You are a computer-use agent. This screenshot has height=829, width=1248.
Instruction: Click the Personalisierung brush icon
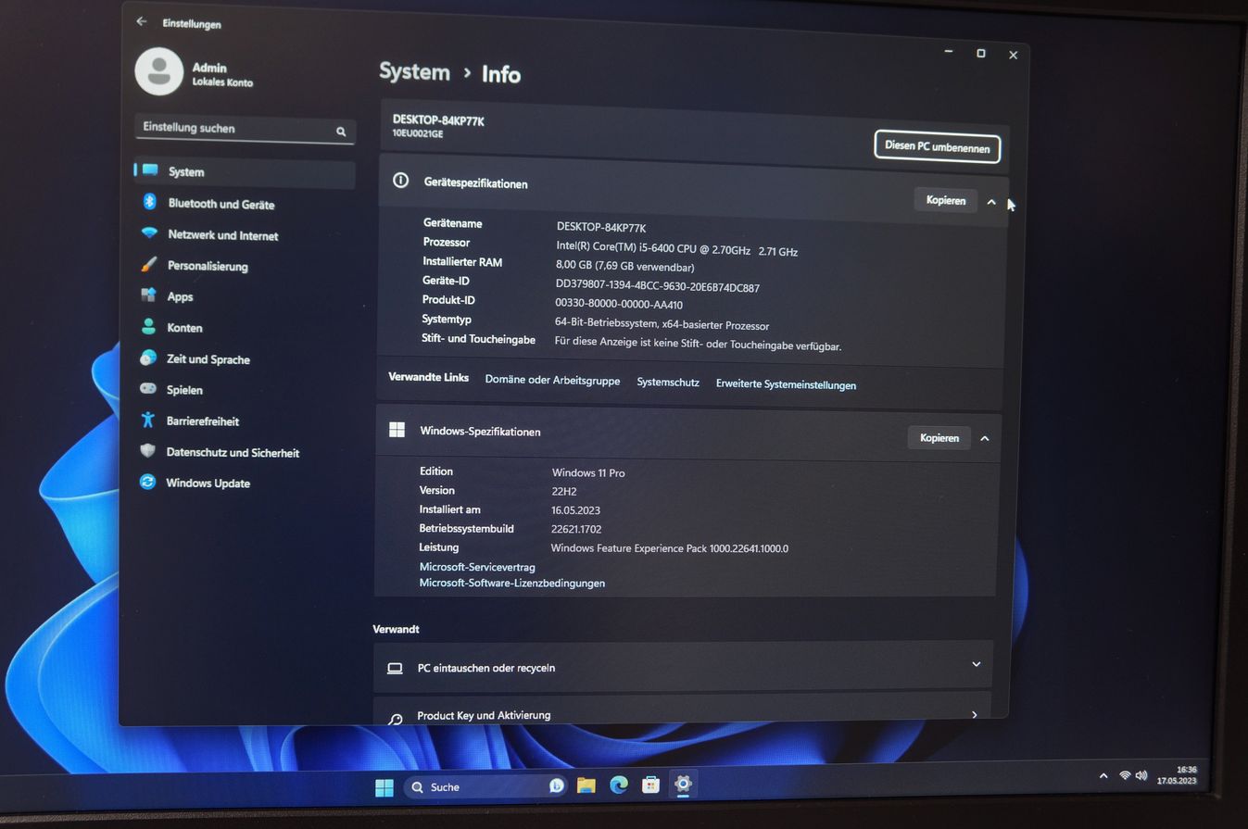[x=148, y=264]
